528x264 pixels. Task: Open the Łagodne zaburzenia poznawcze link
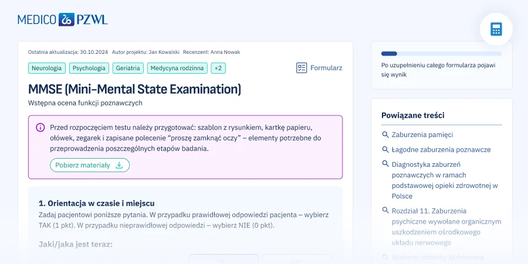[441, 149]
